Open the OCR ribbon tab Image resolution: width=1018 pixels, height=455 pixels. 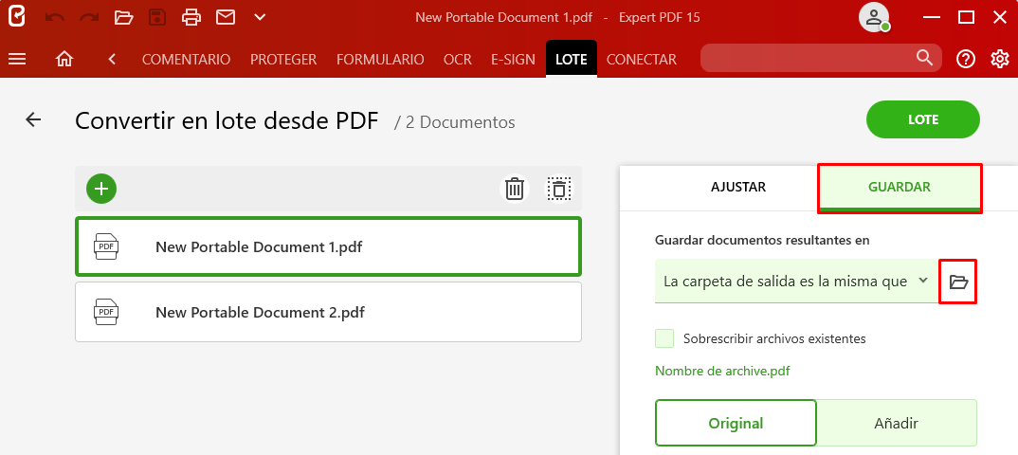[457, 60]
